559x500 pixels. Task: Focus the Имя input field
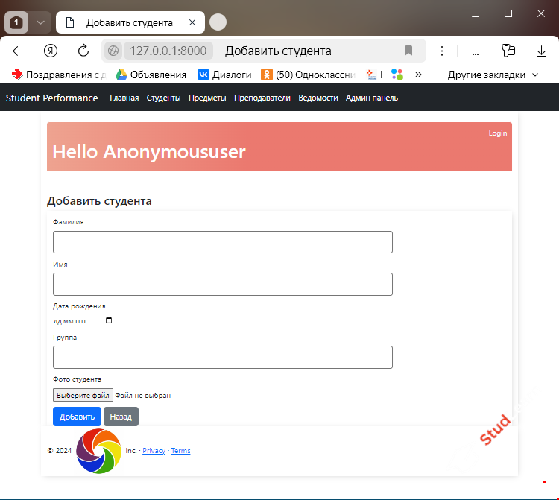point(223,285)
